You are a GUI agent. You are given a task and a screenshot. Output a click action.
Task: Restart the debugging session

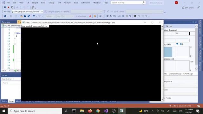(12, 7)
